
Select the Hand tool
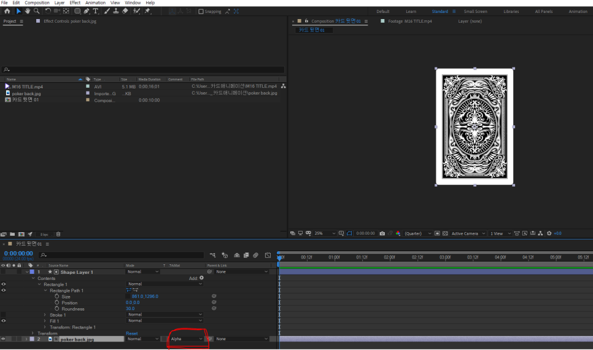pyautogui.click(x=27, y=11)
